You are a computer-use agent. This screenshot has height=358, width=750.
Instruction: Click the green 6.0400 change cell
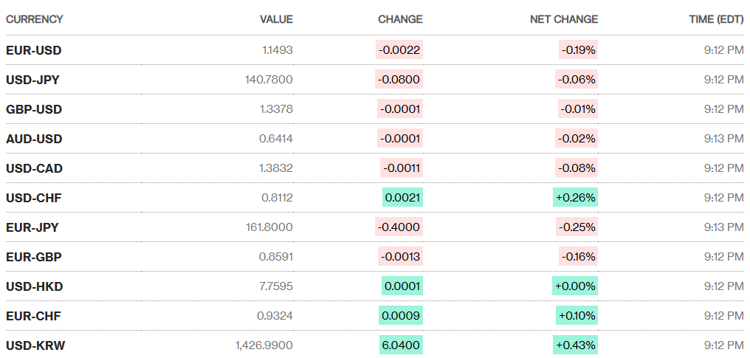[401, 345]
